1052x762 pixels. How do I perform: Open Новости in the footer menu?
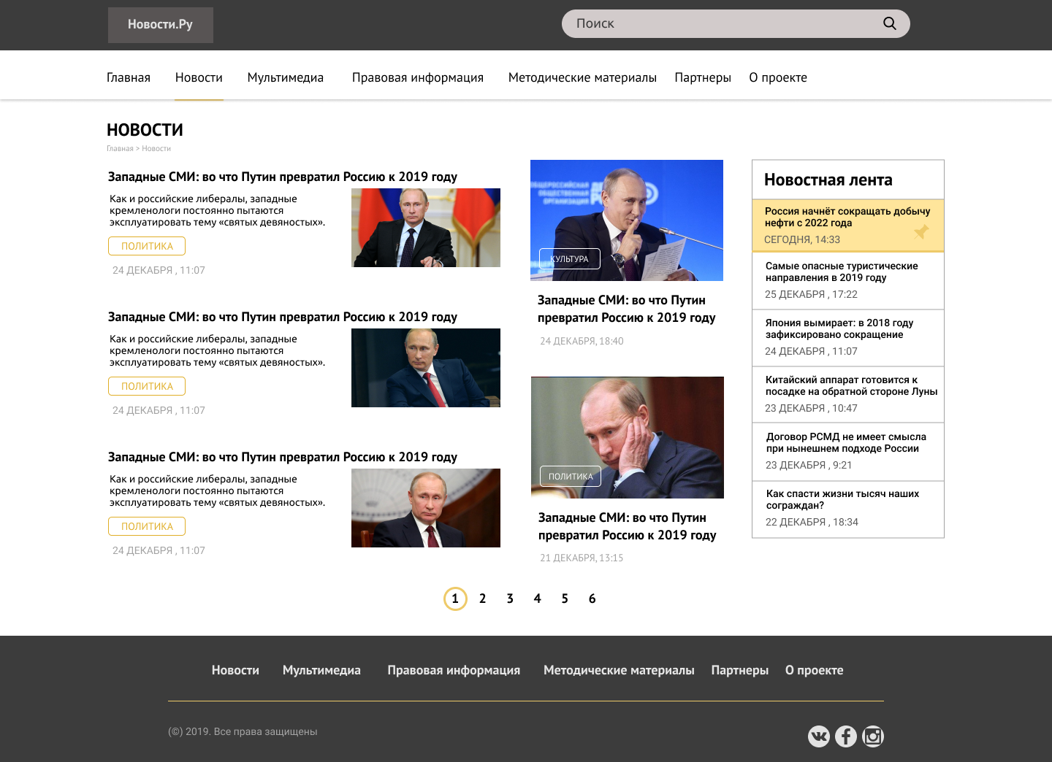pos(235,670)
